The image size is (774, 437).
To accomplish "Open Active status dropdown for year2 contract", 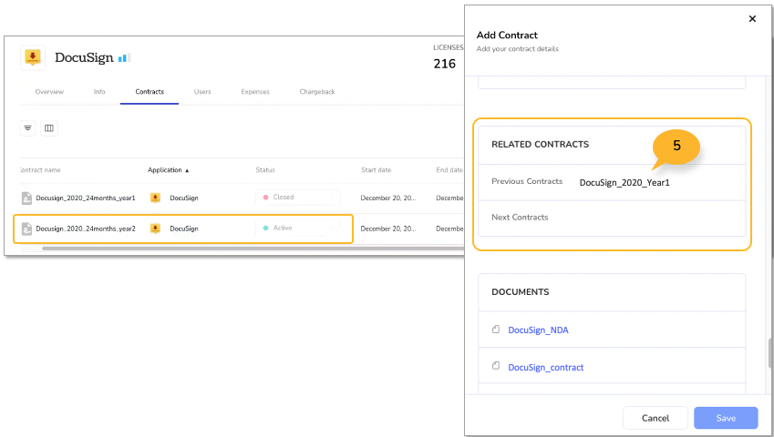I will 298,229.
